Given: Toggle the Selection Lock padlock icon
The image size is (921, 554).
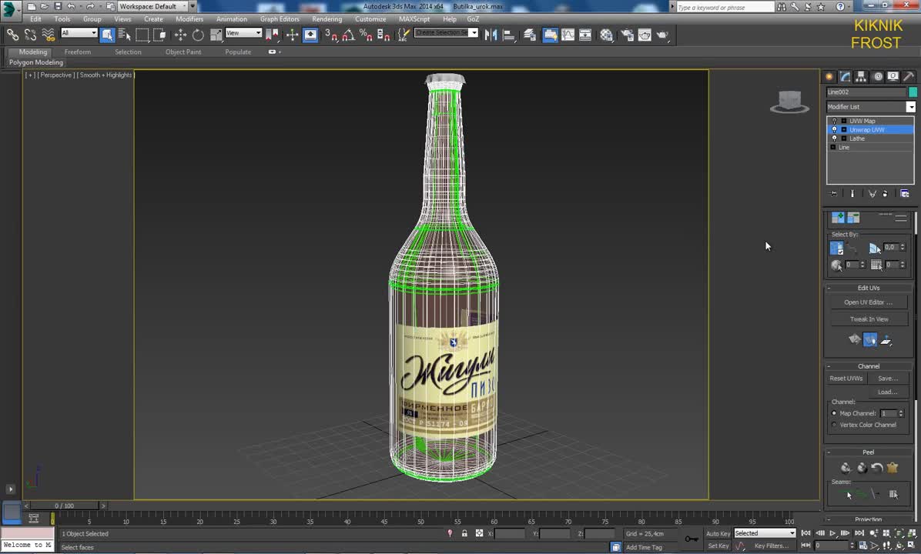Looking at the screenshot, I should tap(464, 533).
